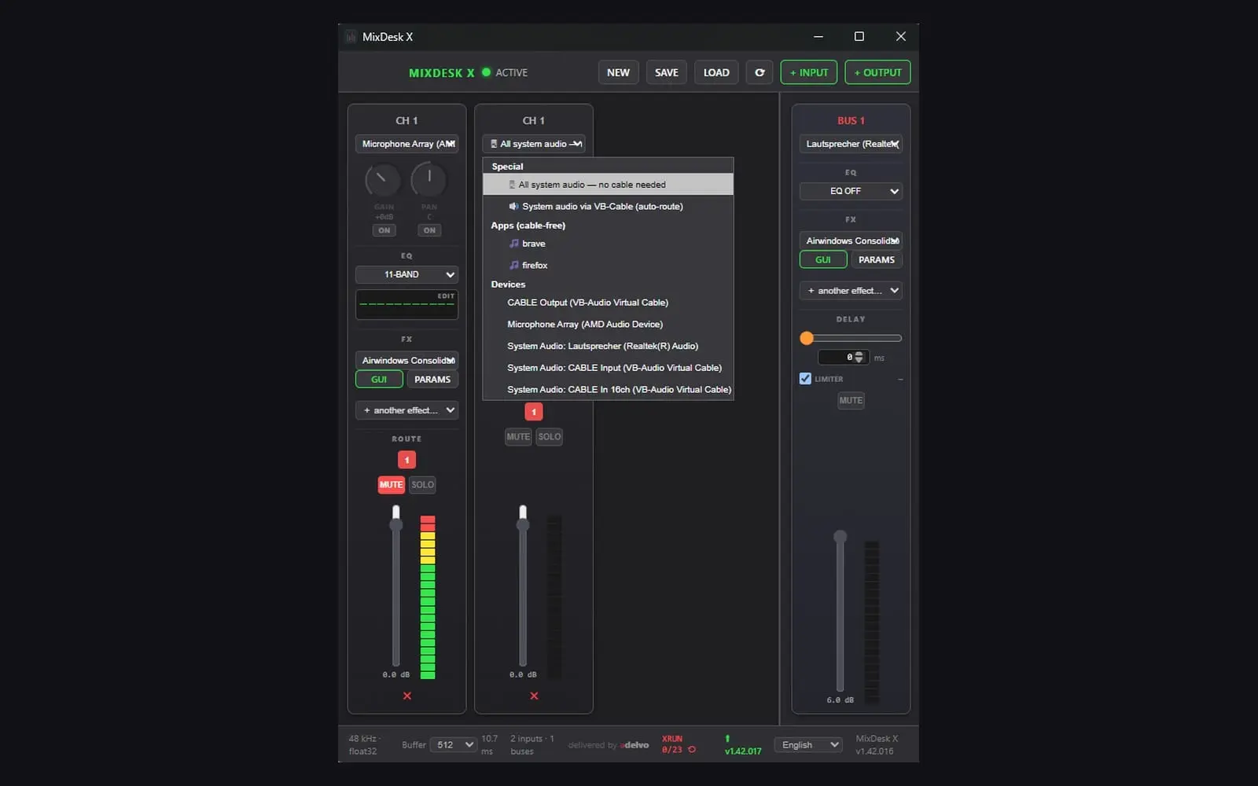This screenshot has height=786, width=1258.
Task: Unmute the Microphone Array channel
Action: 391,485
